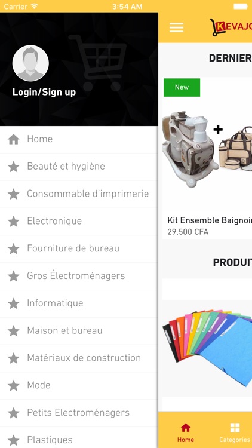Tap the hamburger menu icon
252x448 pixels.
(x=176, y=27)
